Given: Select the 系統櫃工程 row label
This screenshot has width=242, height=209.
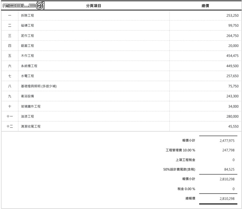Looking at the screenshot, I should [x=29, y=66].
